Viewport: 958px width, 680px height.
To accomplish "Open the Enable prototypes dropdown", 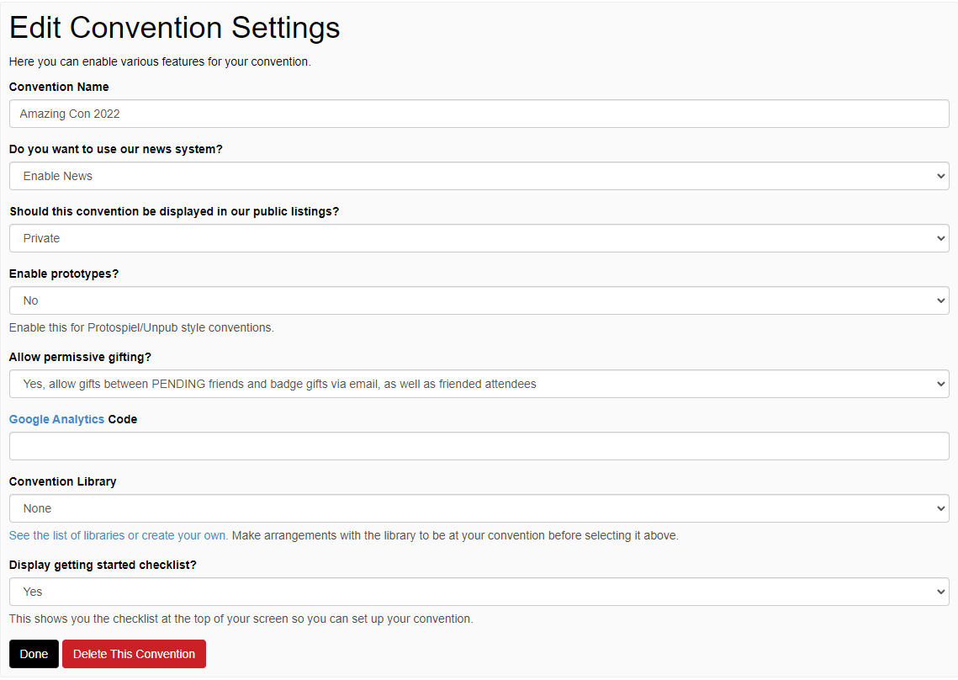I will [479, 300].
